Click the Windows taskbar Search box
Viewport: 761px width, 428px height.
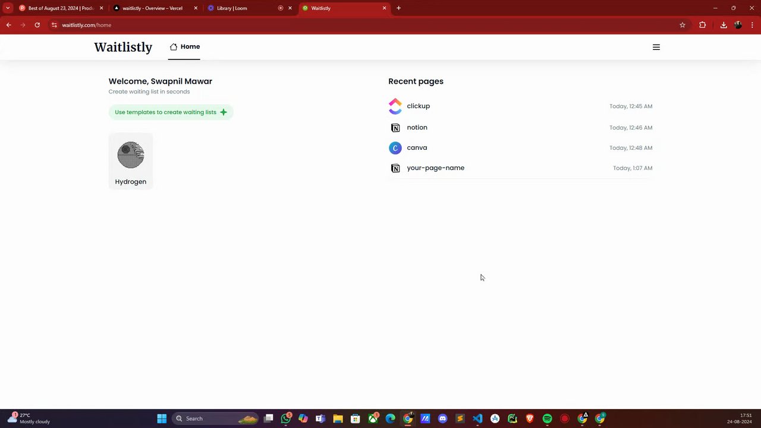(215, 418)
